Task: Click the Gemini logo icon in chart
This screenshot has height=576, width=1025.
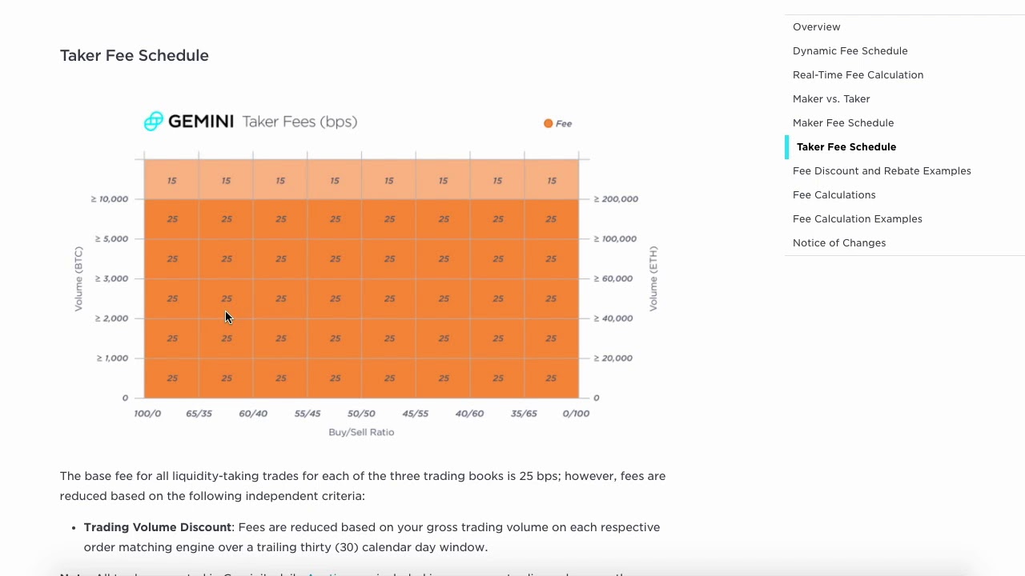Action: 153,121
